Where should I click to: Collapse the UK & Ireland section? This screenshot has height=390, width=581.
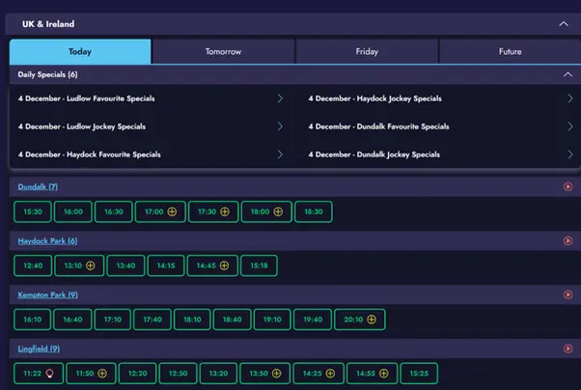564,24
